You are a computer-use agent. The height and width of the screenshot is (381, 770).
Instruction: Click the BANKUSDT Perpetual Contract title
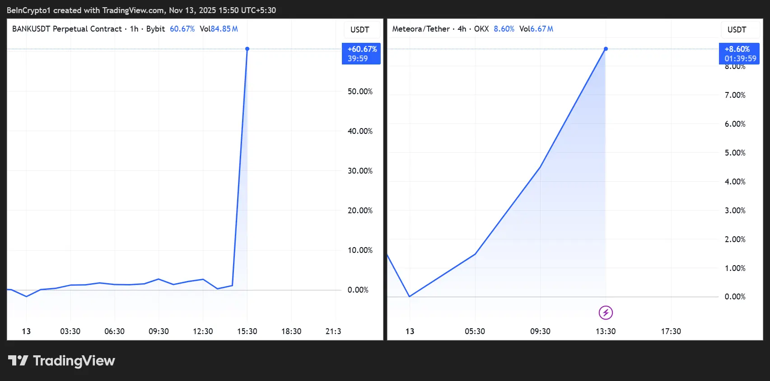coord(67,29)
